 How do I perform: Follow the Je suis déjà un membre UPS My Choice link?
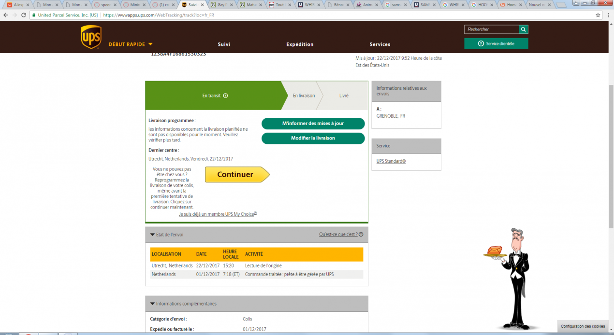[x=218, y=214]
